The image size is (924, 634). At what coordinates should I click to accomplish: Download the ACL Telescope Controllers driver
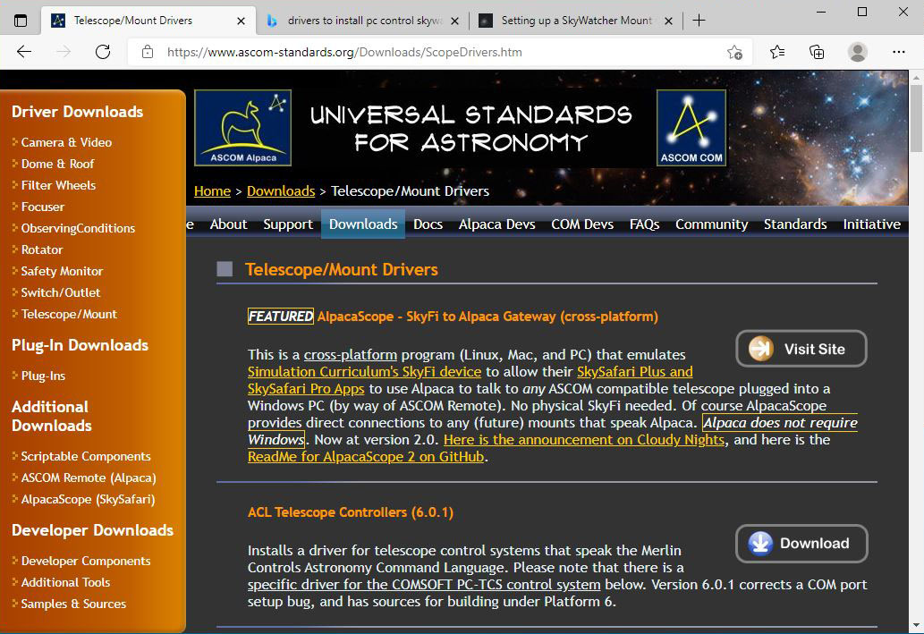click(x=801, y=543)
